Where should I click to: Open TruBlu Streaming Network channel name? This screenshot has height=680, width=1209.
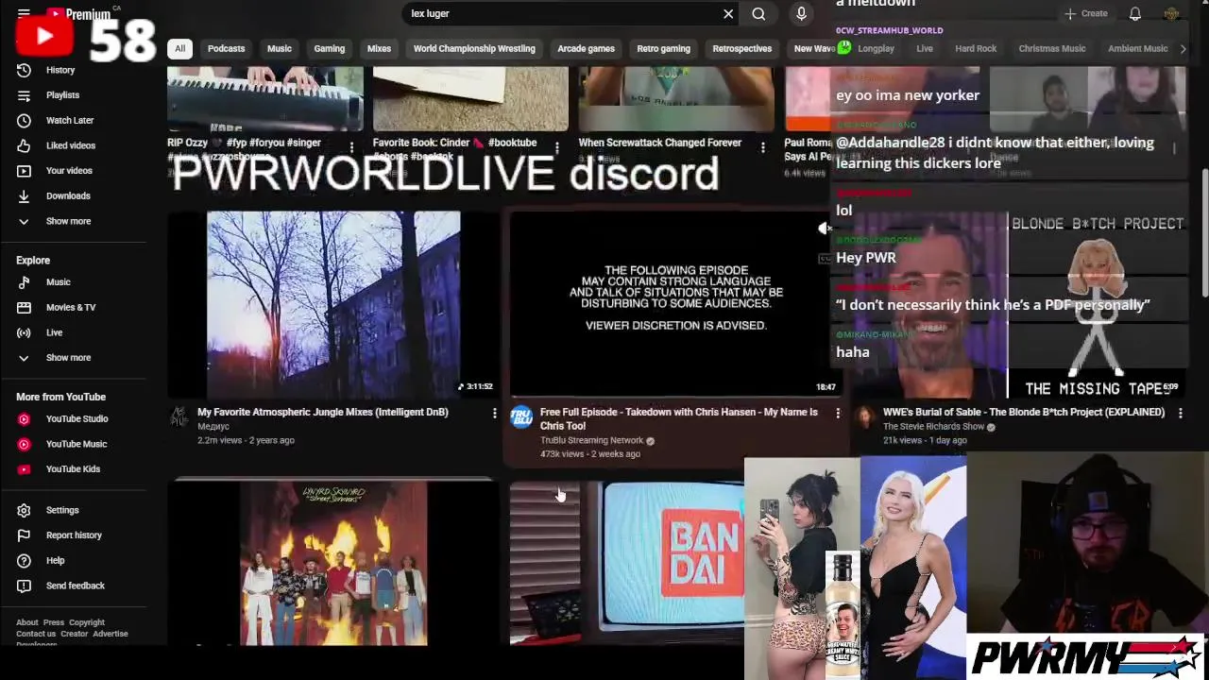[x=591, y=441]
